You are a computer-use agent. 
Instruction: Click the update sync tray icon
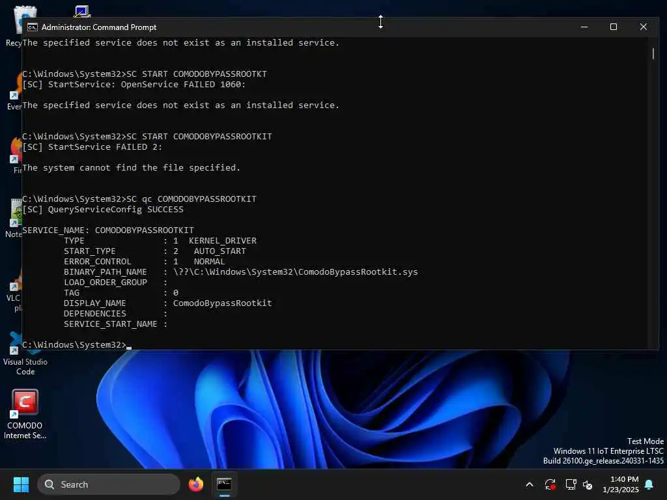(550, 484)
